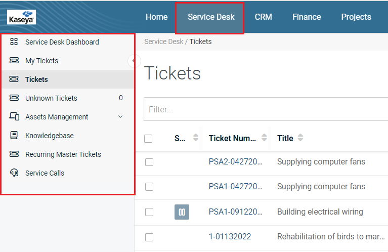
Task: Click into the Filter input field
Action: pyautogui.click(x=263, y=109)
